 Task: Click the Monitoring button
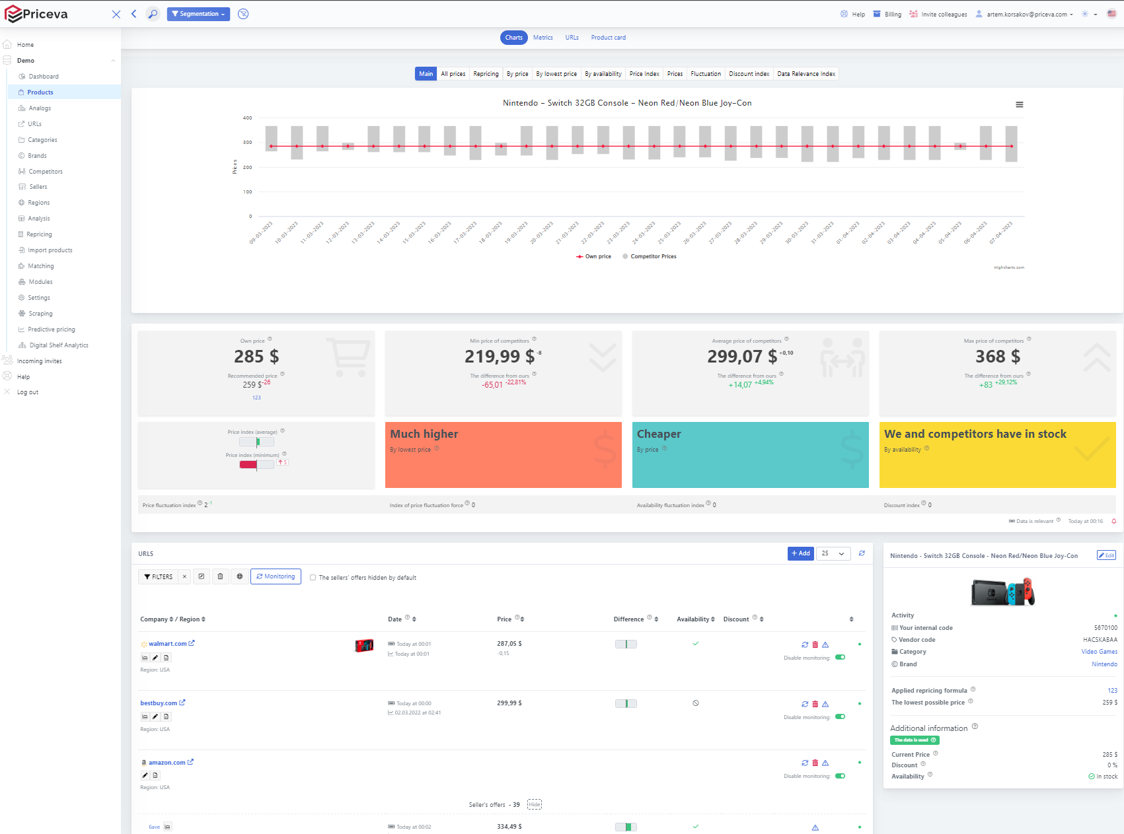click(x=276, y=576)
